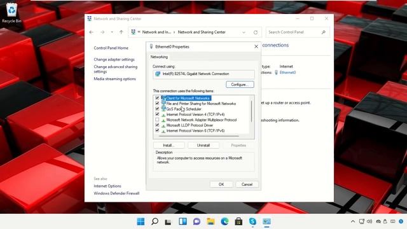Select QoS Packet Scheduler list item
This screenshot has height=229, width=407.
click(184, 109)
